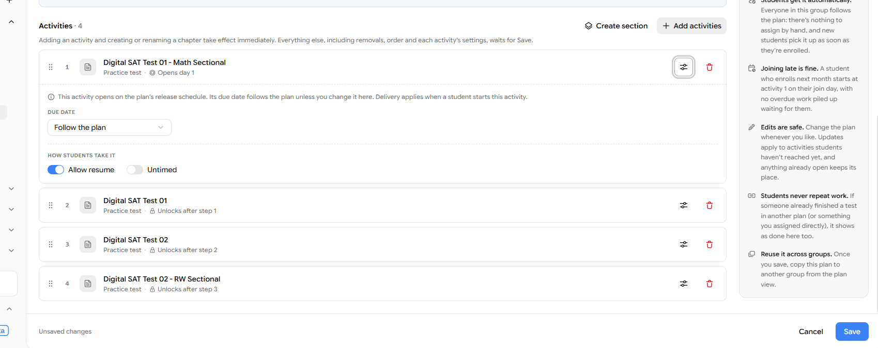Expand the first downward chevron in left sidebar
Viewport: 878px width, 348px height.
(x=11, y=189)
